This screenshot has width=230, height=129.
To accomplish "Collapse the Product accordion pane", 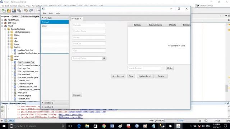I will click(43, 18).
